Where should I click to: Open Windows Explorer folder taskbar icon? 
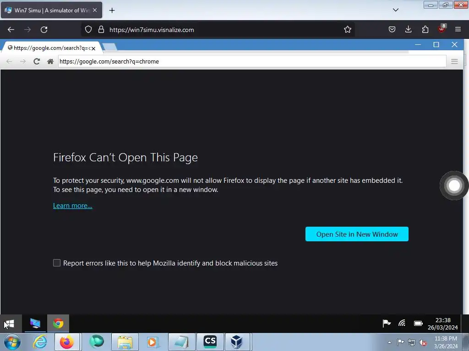125,342
